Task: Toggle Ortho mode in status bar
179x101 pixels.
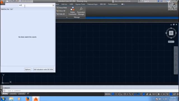Action: tap(122, 94)
